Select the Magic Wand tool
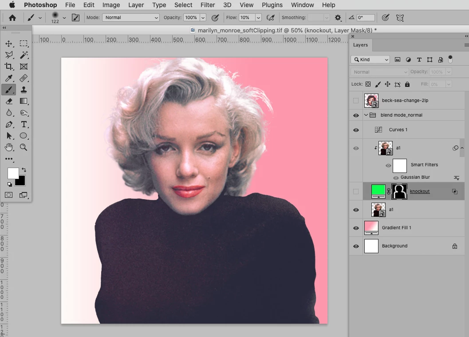 click(24, 55)
